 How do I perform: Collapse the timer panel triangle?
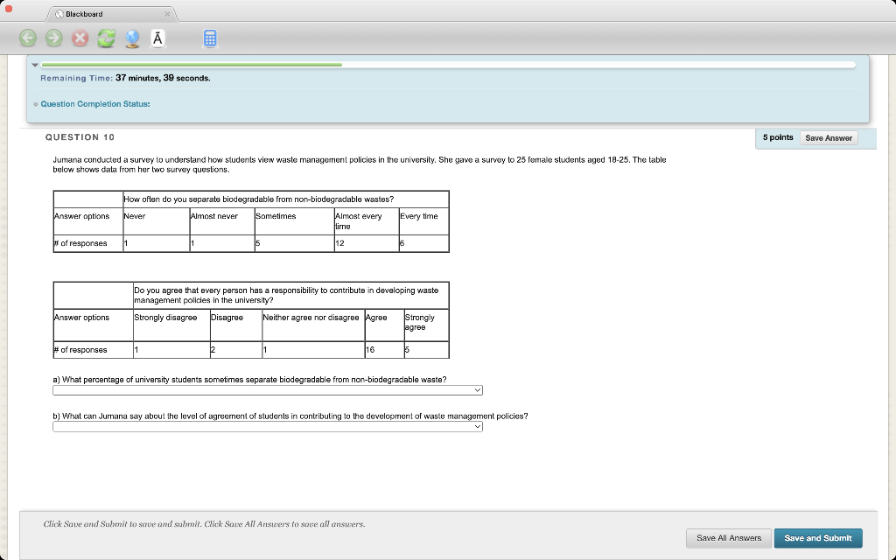(35, 65)
